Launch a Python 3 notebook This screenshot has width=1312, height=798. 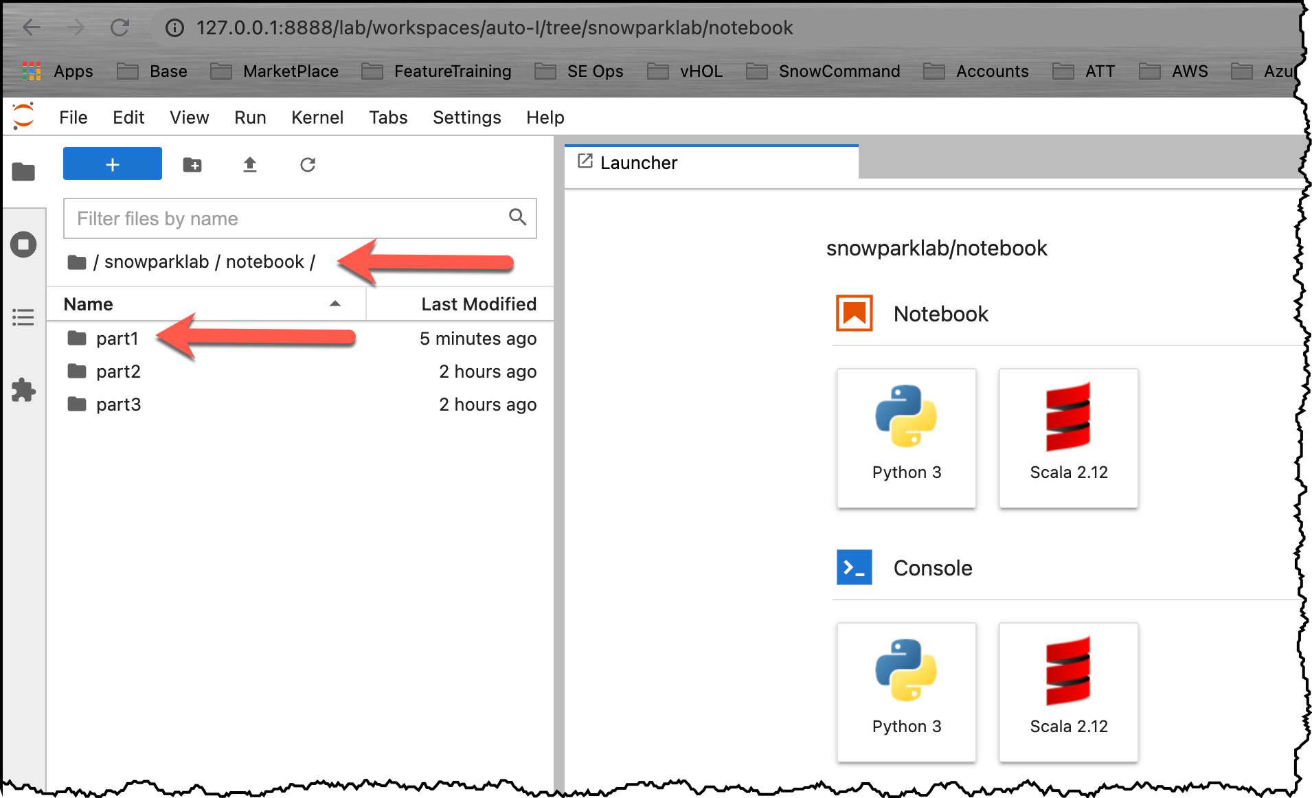(x=907, y=439)
